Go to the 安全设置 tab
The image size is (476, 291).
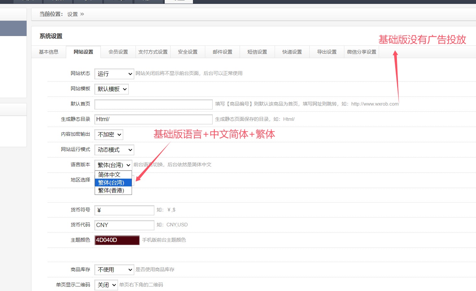(x=187, y=52)
